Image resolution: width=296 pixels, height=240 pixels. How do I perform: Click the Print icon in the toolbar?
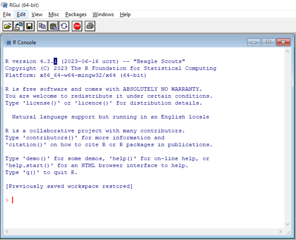(90, 26)
